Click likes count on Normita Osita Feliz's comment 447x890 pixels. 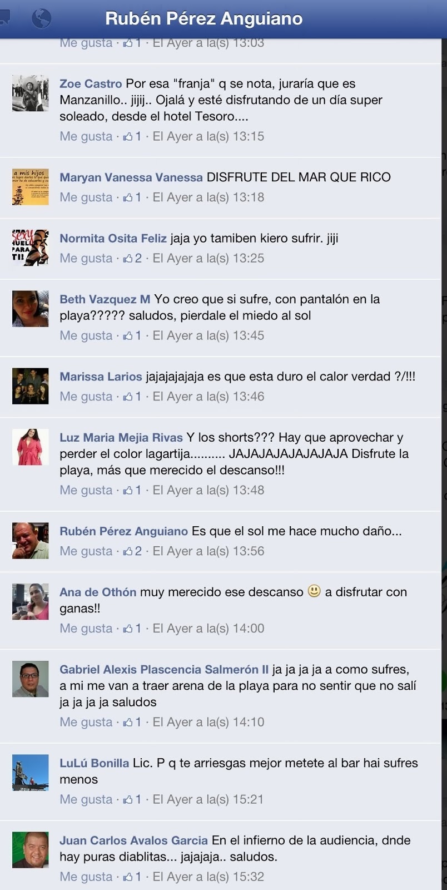click(132, 258)
